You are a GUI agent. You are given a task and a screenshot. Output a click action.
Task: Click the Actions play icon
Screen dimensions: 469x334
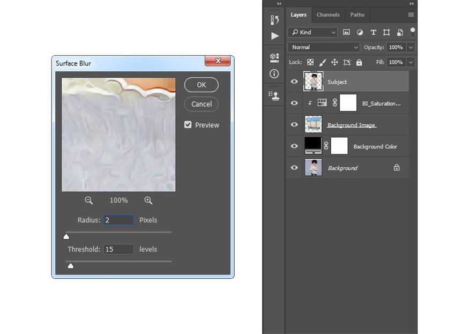pyautogui.click(x=274, y=36)
